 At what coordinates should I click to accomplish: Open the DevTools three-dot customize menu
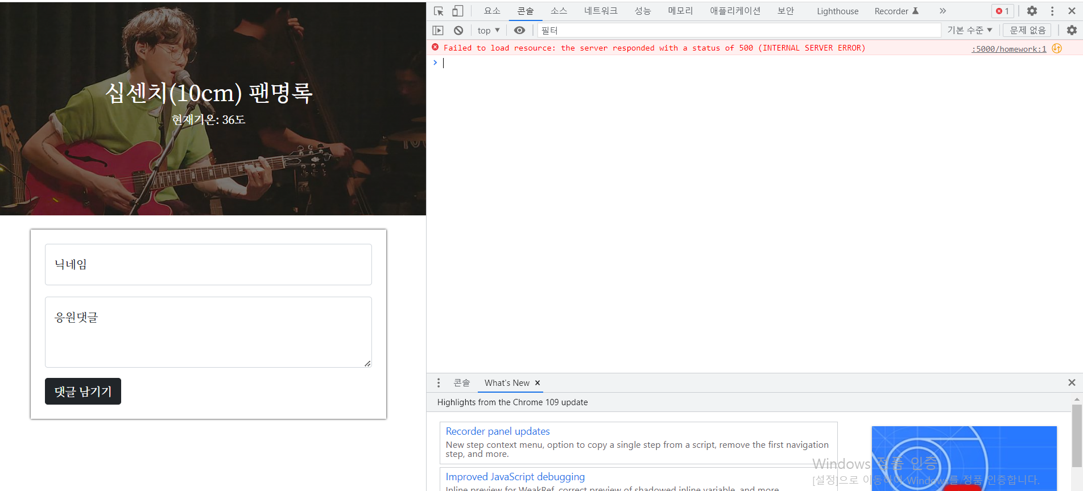click(1052, 11)
